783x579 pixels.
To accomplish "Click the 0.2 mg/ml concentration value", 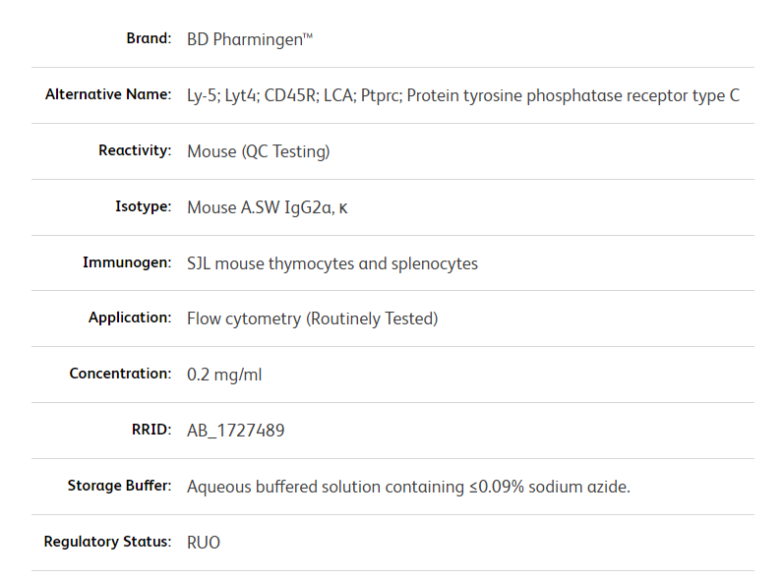I will click(x=224, y=375).
